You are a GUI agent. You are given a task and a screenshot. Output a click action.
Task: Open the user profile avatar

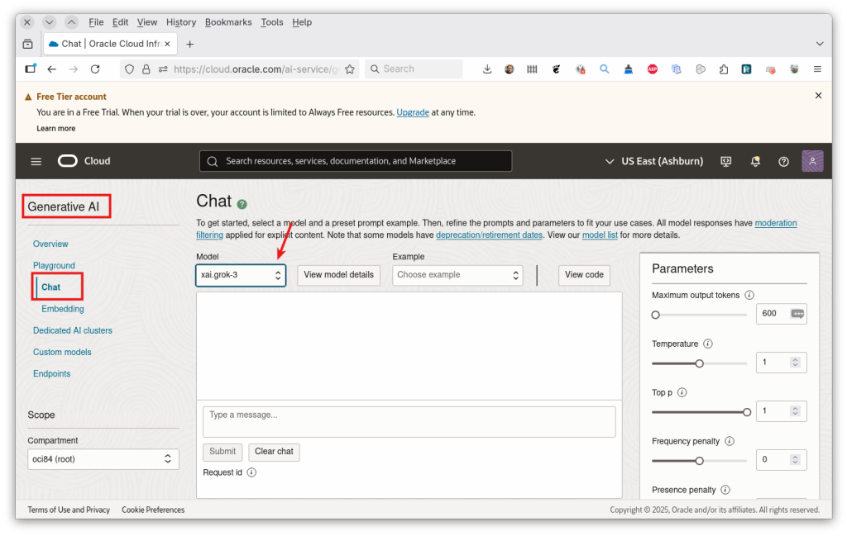[x=812, y=161]
